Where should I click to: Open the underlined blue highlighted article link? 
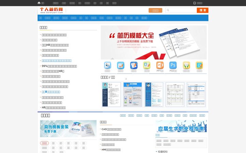57,61
